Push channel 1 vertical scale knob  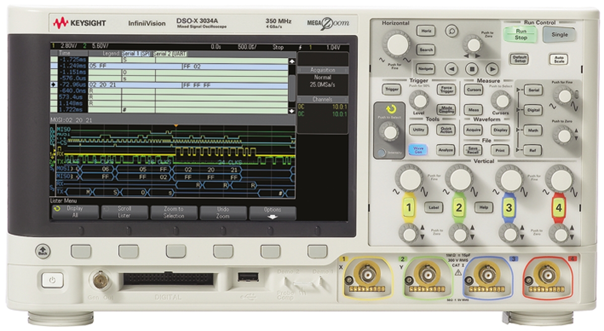coord(409,177)
